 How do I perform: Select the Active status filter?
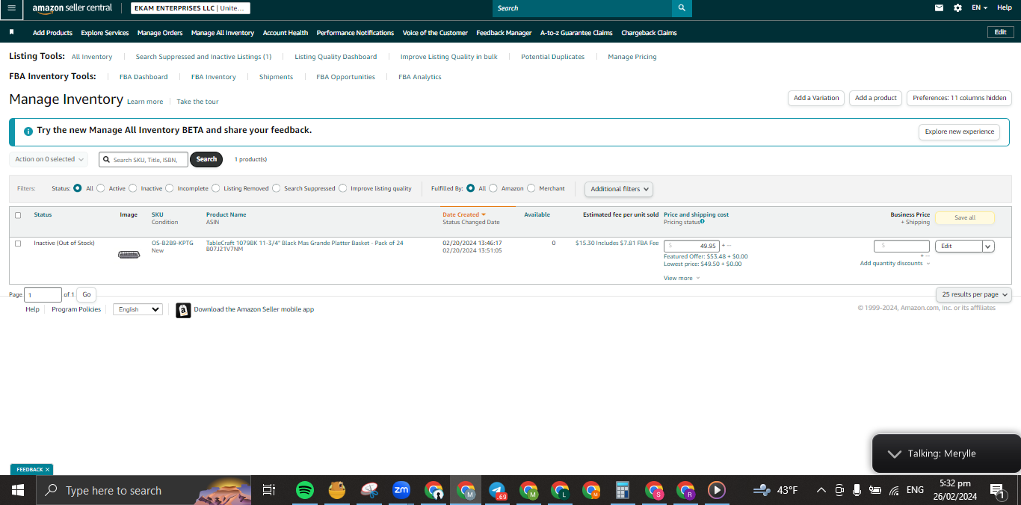[x=101, y=188]
